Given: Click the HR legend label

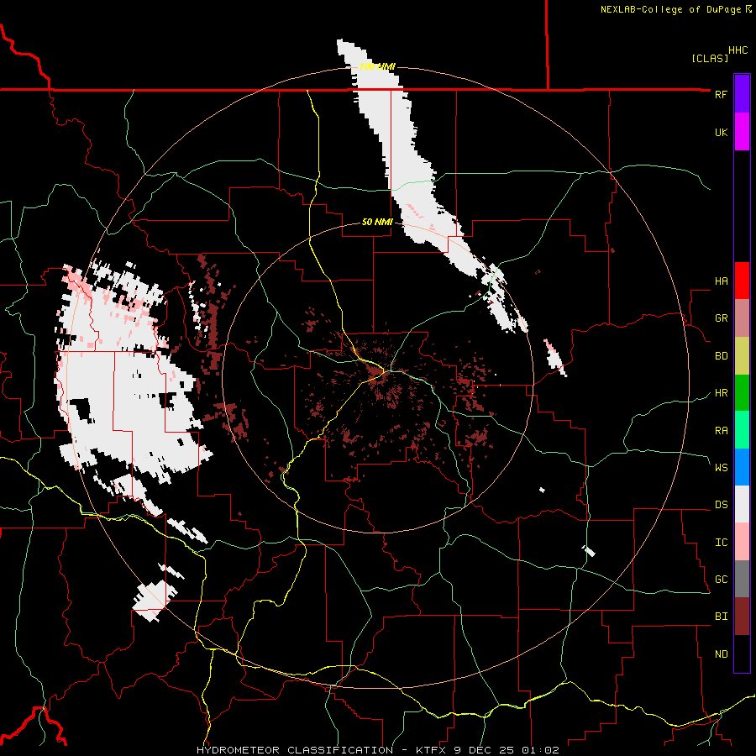Looking at the screenshot, I should point(721,393).
